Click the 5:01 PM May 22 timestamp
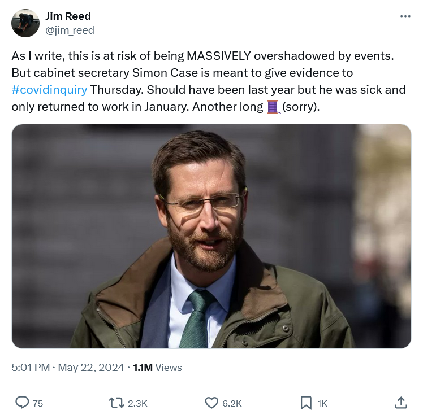This screenshot has width=423, height=419. pyautogui.click(x=68, y=368)
